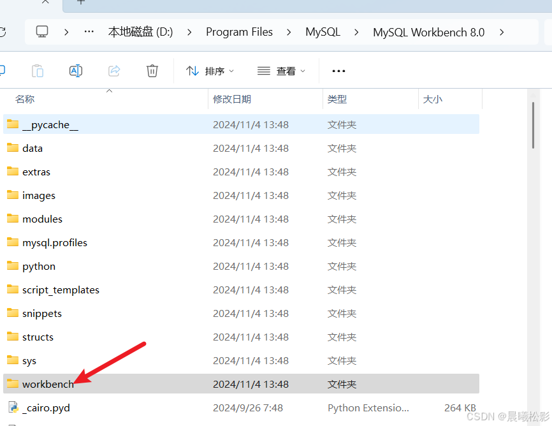Viewport: 552px width, 426px height.
Task: Click the Delete trash icon
Action: [x=152, y=71]
